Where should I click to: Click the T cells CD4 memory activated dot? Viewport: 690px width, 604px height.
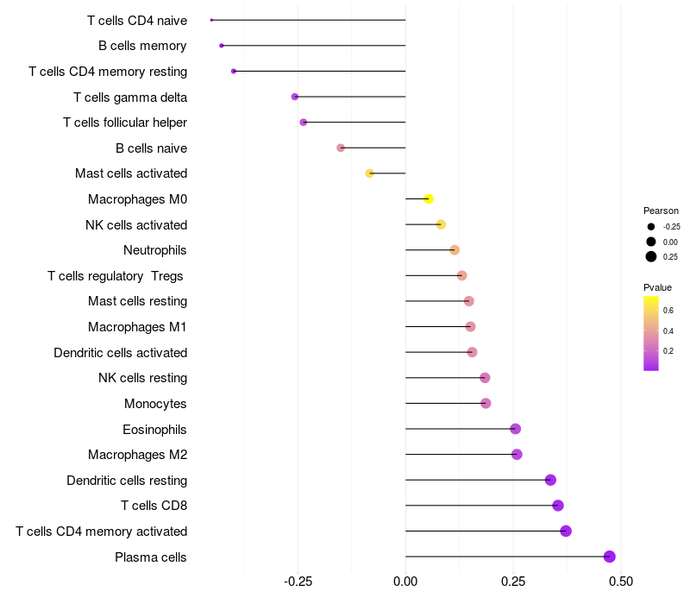pyautogui.click(x=566, y=531)
